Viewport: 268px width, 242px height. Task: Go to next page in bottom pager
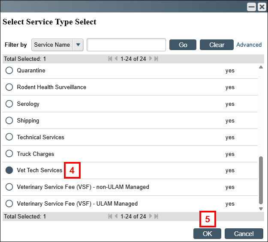point(151,216)
